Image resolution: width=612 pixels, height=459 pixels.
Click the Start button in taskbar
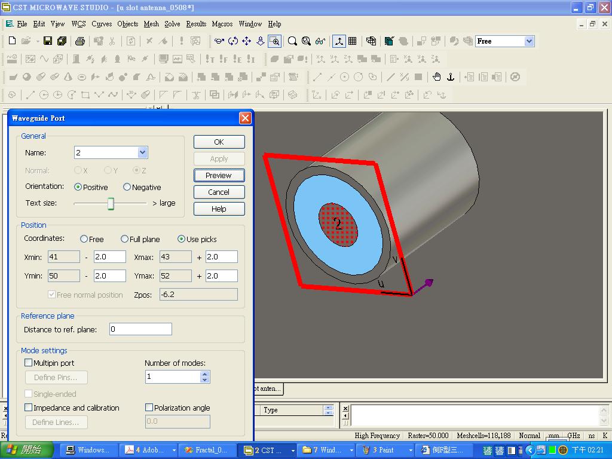(x=26, y=450)
